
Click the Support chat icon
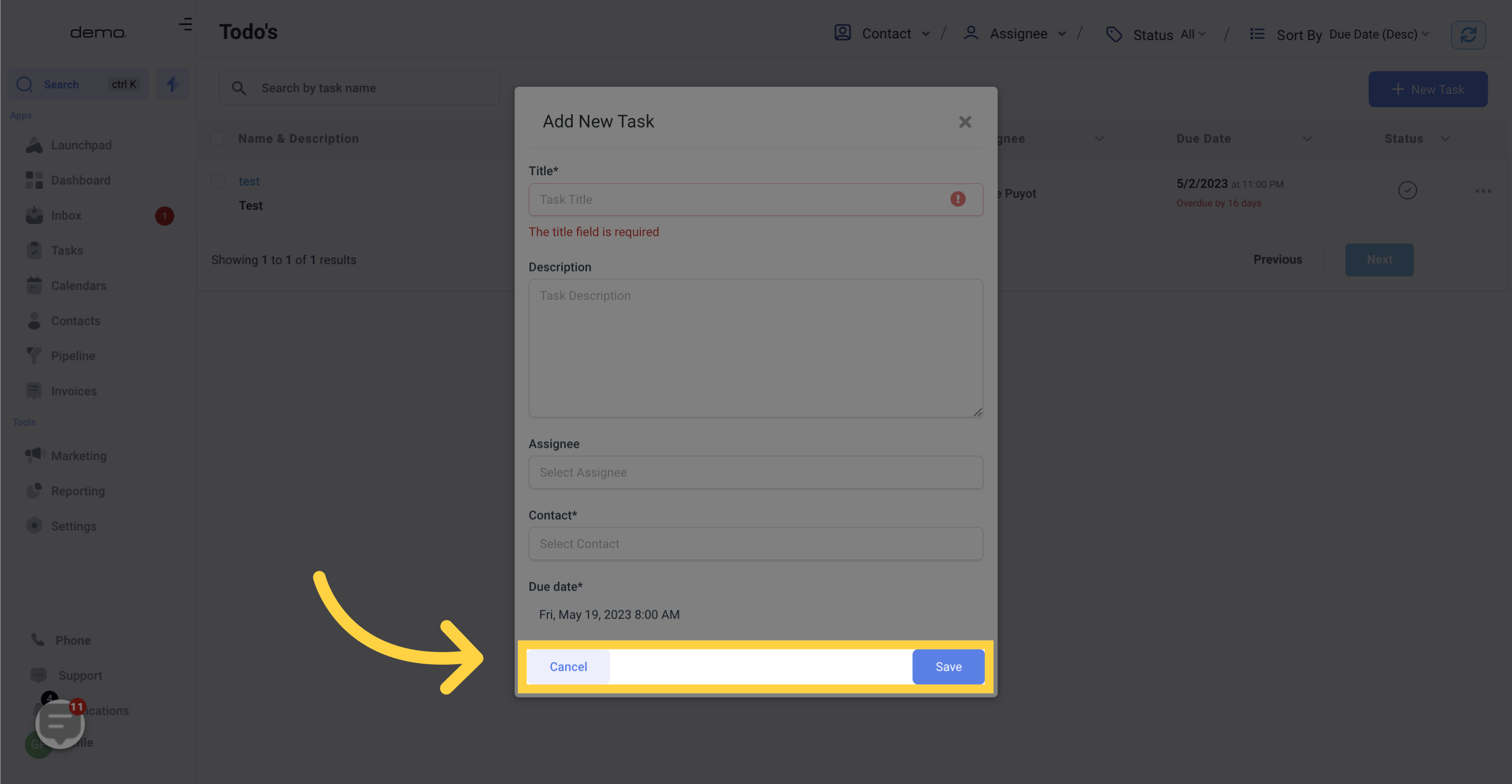click(x=38, y=675)
